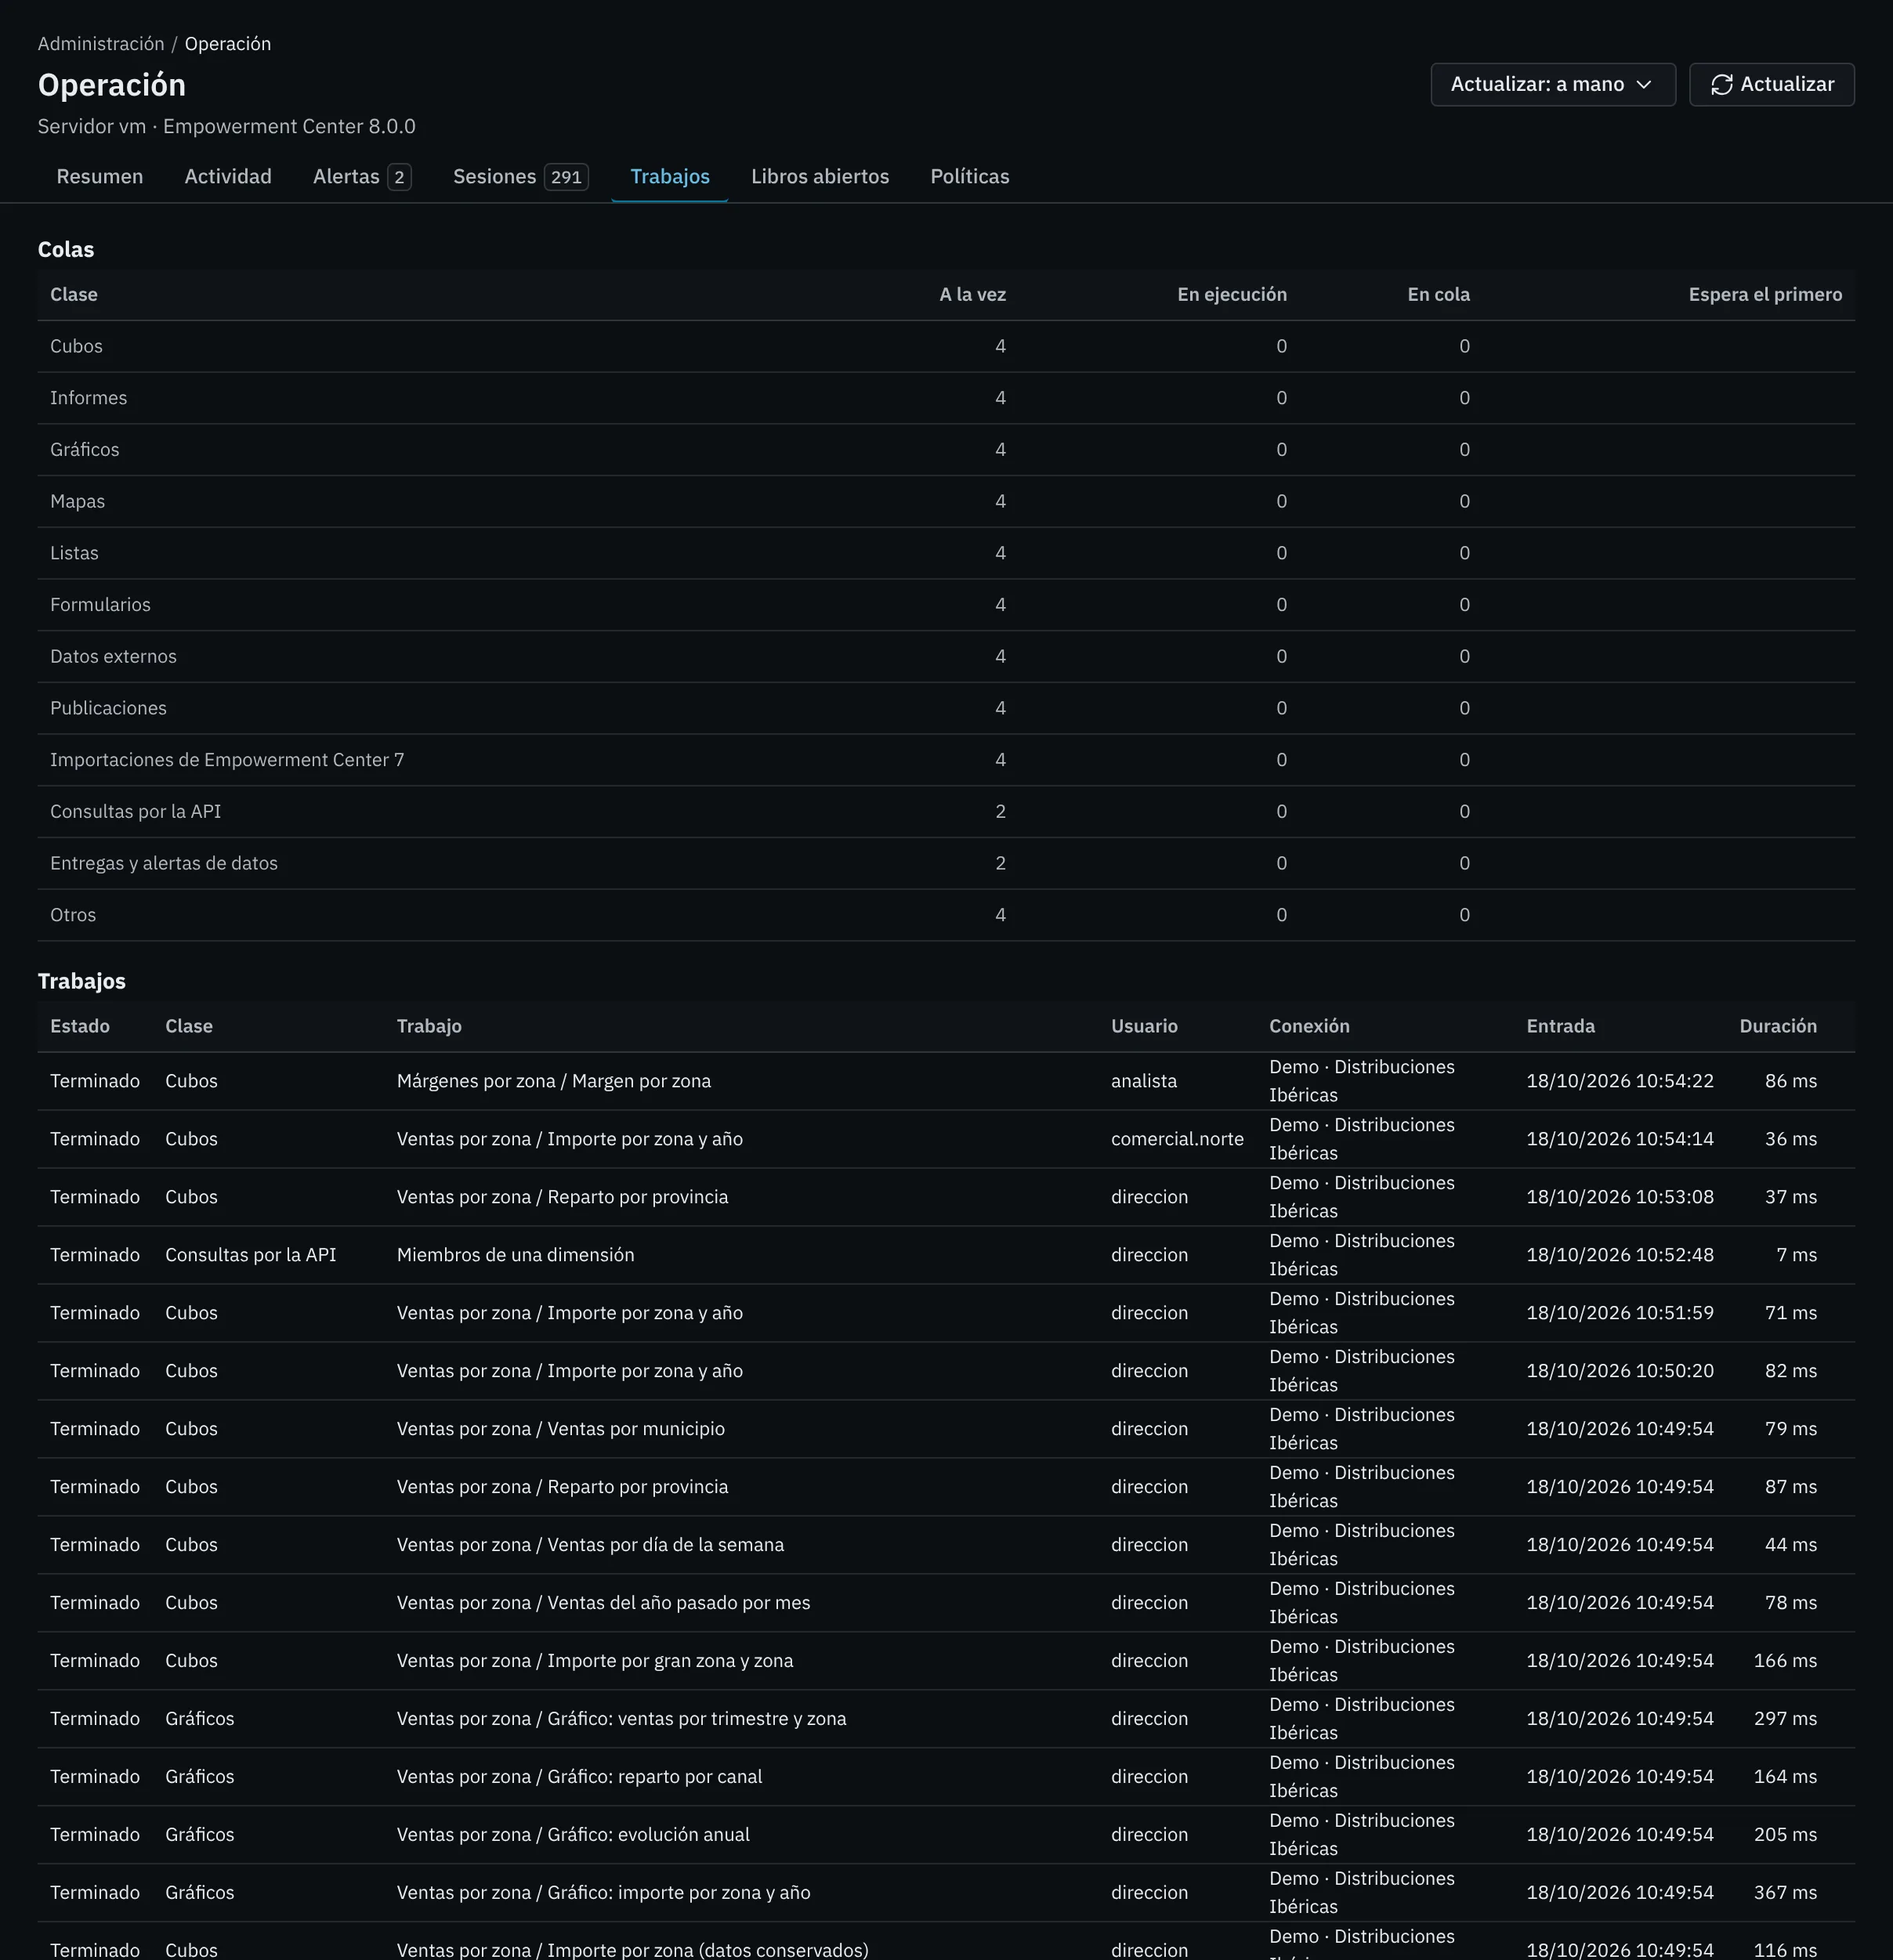This screenshot has width=1893, height=1960.
Task: Go to the Libros abiertos tab
Action: pyautogui.click(x=820, y=177)
